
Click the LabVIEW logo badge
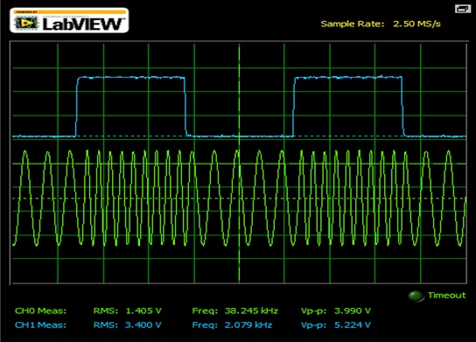click(x=69, y=20)
